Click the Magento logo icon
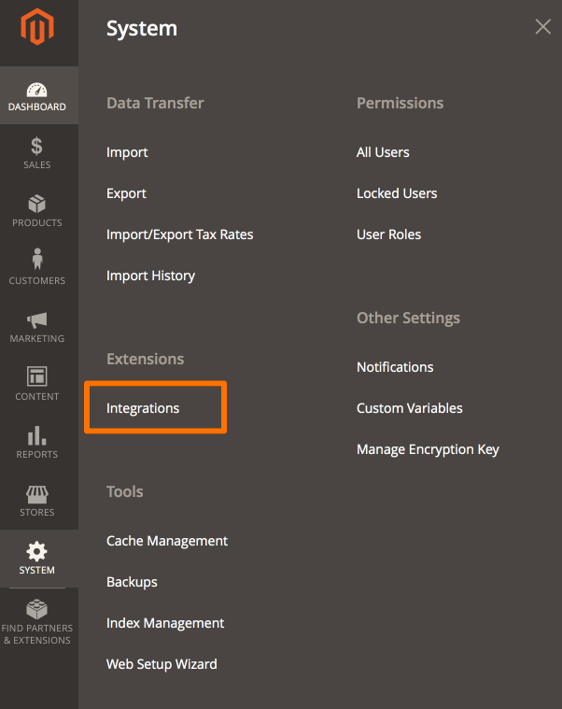The width and height of the screenshot is (562, 709). [37, 27]
